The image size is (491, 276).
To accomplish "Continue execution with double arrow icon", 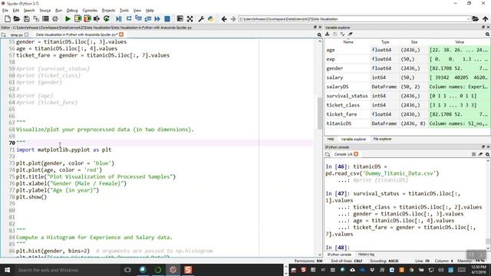I will [157, 18].
